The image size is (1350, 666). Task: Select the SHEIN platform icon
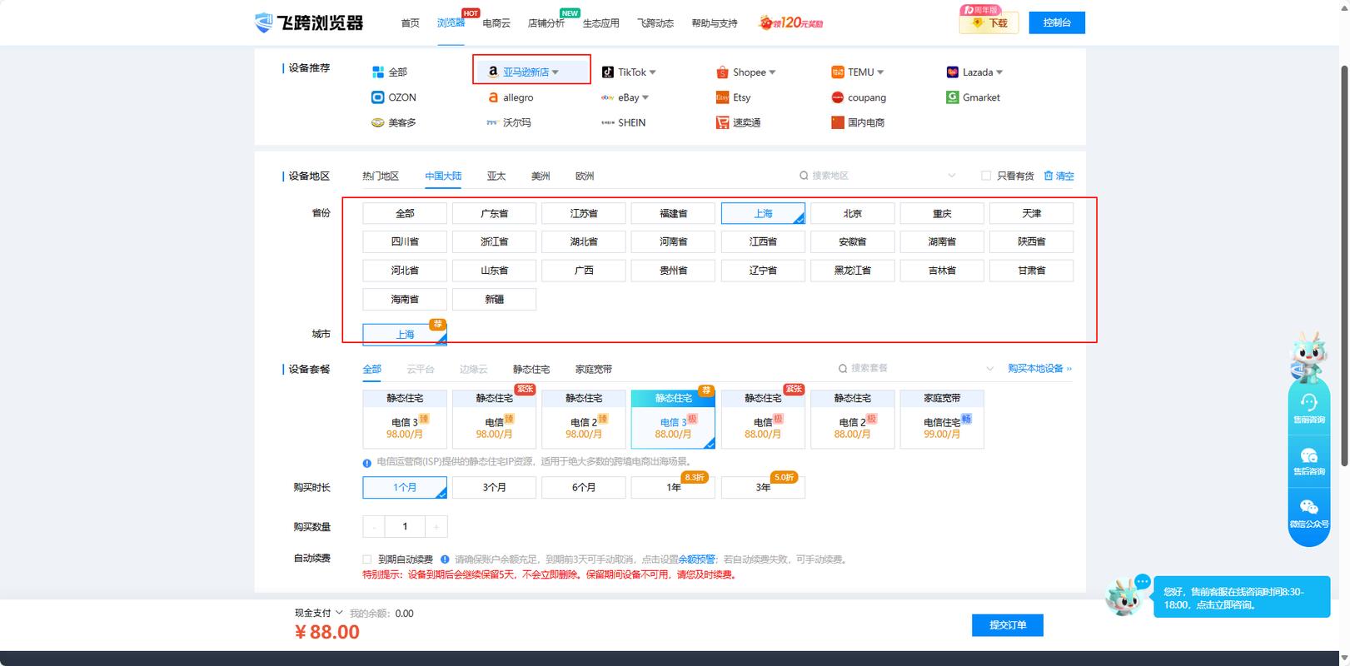[608, 122]
